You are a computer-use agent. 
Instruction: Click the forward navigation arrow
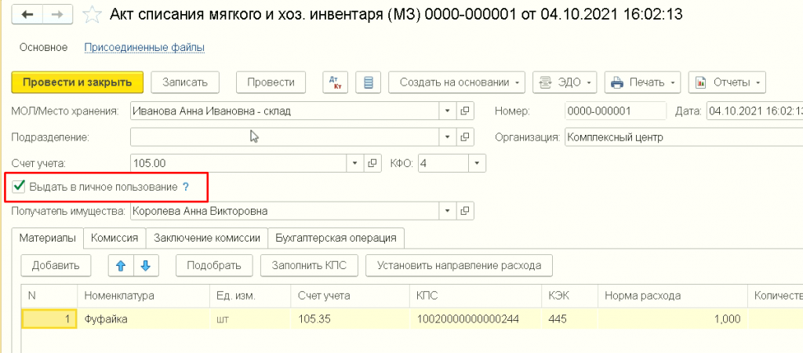(x=56, y=15)
